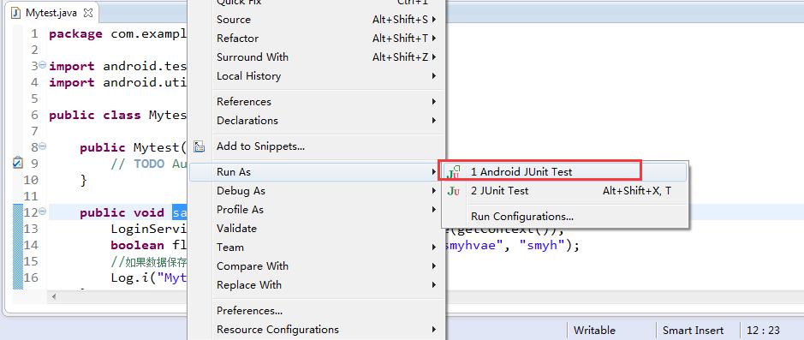This screenshot has width=804, height=340.
Task: Expand the arrow beside References
Action: point(434,102)
